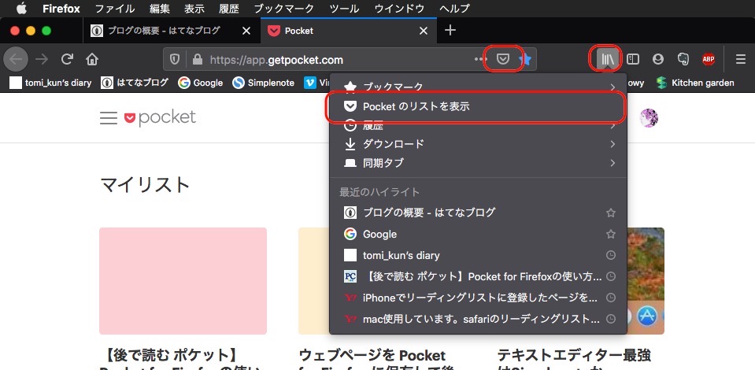Viewport: 755px width, 370px height.
Task: Open article titled テキストエディター最強
Action: (574, 362)
